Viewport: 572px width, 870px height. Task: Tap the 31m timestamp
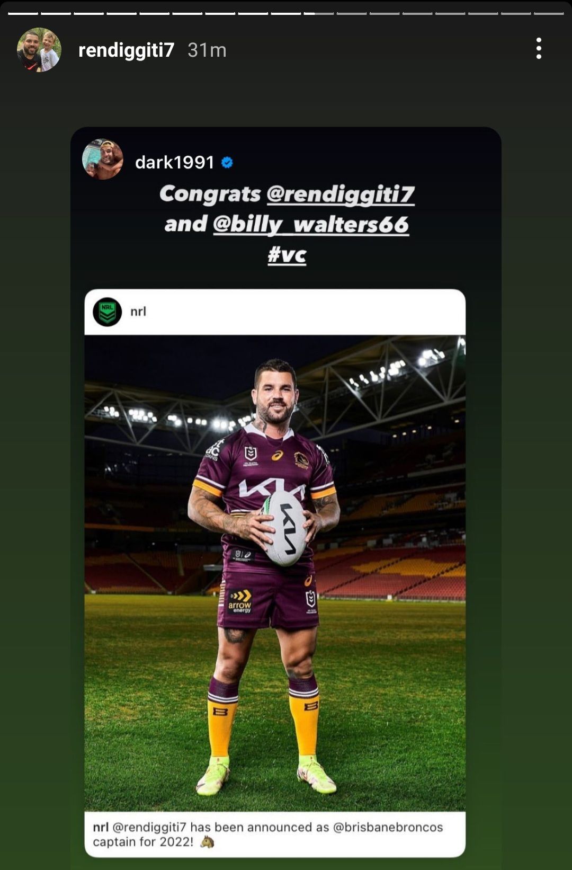(x=207, y=50)
